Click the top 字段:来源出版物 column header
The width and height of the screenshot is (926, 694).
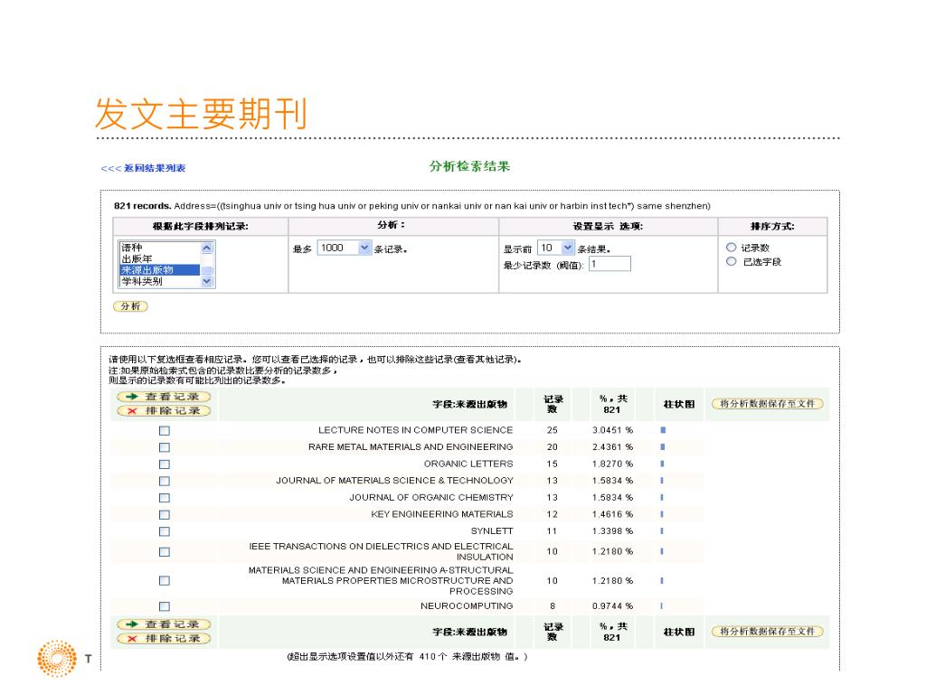(x=469, y=404)
